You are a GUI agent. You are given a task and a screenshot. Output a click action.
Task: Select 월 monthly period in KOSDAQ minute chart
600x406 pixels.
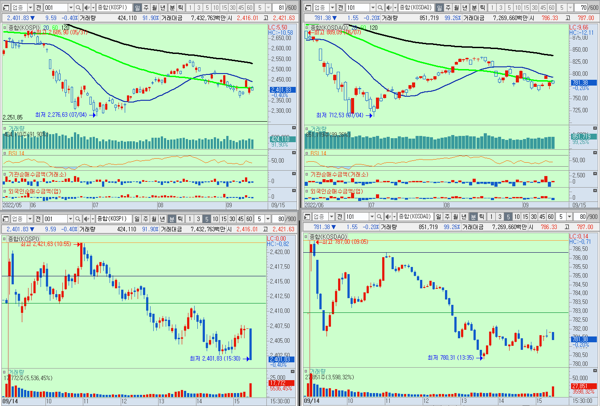(455, 217)
